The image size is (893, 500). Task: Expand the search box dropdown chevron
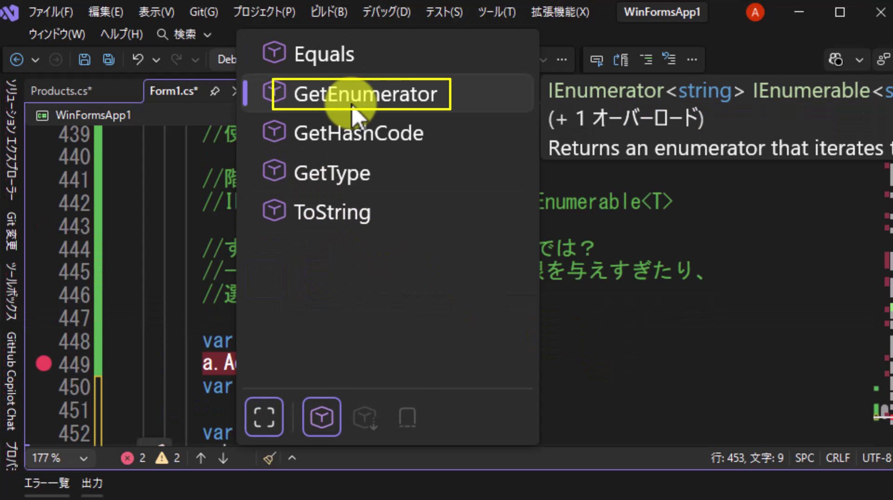pos(208,35)
